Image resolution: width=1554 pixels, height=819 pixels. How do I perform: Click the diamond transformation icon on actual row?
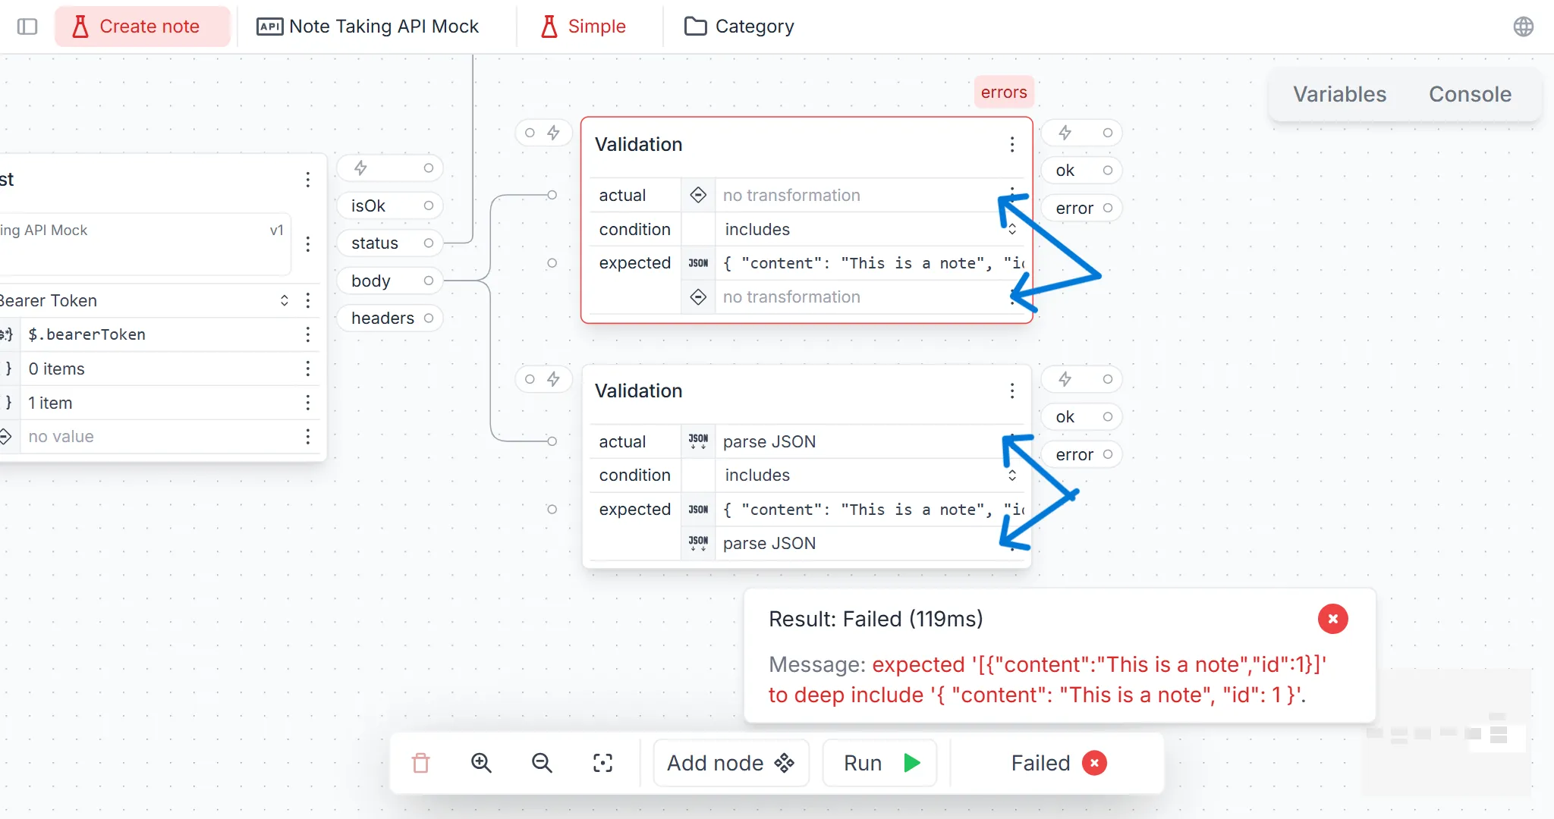[x=699, y=194]
